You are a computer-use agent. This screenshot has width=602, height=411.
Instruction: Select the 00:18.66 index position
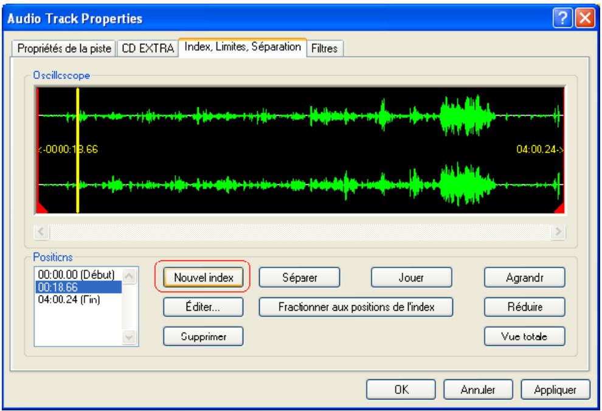tap(78, 287)
